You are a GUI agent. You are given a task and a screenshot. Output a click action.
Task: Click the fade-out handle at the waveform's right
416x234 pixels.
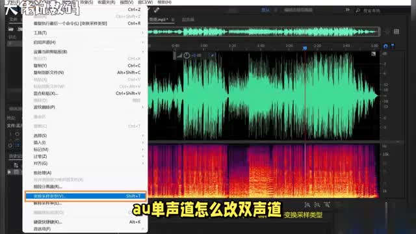[x=373, y=54]
